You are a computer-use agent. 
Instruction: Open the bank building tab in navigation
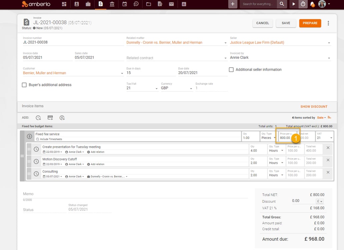112,4
